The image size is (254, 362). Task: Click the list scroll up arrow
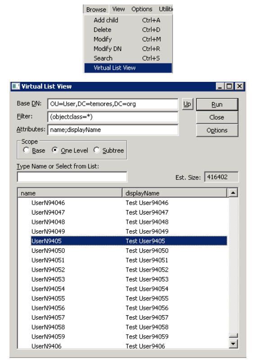click(x=233, y=193)
